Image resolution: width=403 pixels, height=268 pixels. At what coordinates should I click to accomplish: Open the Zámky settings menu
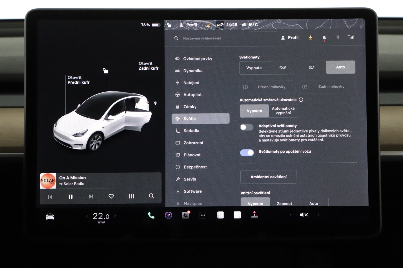[190, 107]
